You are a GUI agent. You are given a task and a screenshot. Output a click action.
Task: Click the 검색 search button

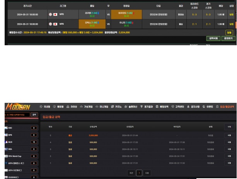click(34, 114)
